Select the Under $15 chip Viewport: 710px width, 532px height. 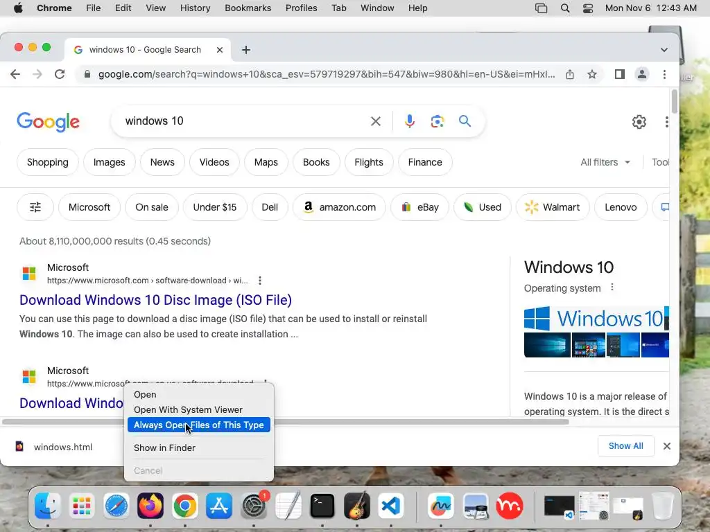pos(215,207)
